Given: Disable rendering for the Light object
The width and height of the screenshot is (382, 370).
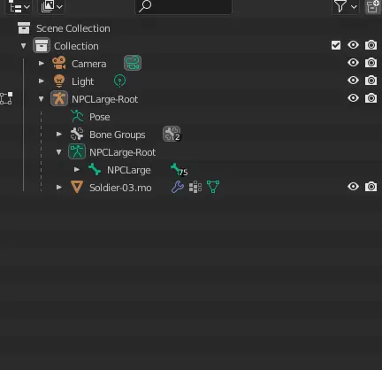Looking at the screenshot, I should pos(371,81).
